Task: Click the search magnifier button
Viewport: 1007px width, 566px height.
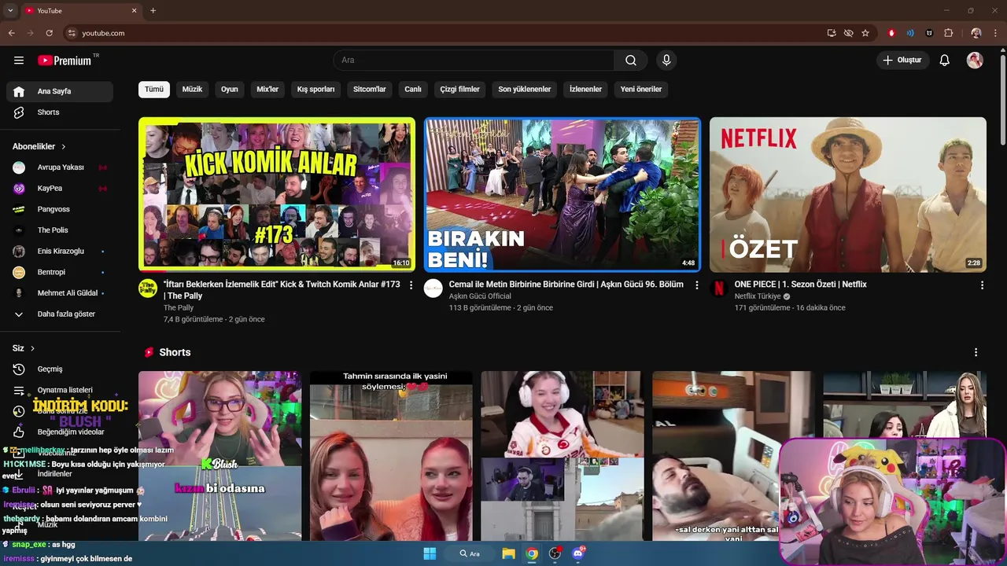Action: tap(631, 61)
